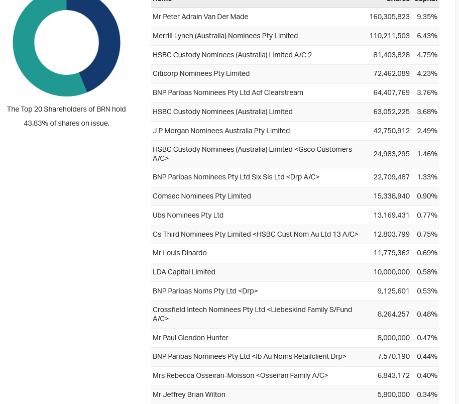
Task: Click shares value 5,800,000
Action: (x=393, y=394)
